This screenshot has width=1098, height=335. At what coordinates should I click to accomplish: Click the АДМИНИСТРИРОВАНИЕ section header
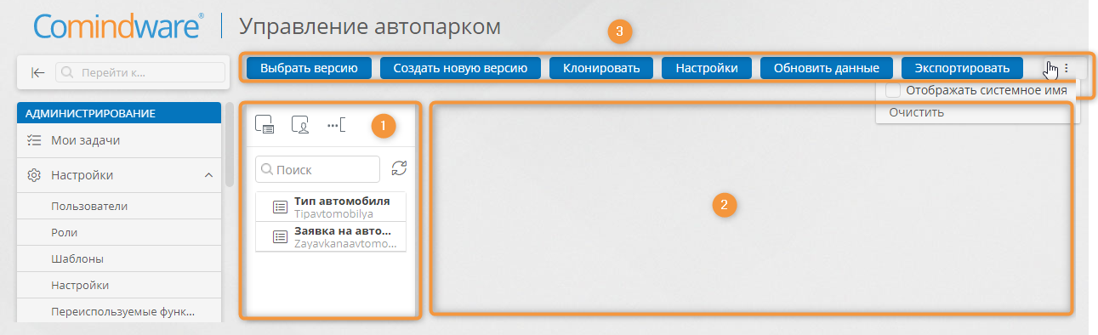coord(119,113)
